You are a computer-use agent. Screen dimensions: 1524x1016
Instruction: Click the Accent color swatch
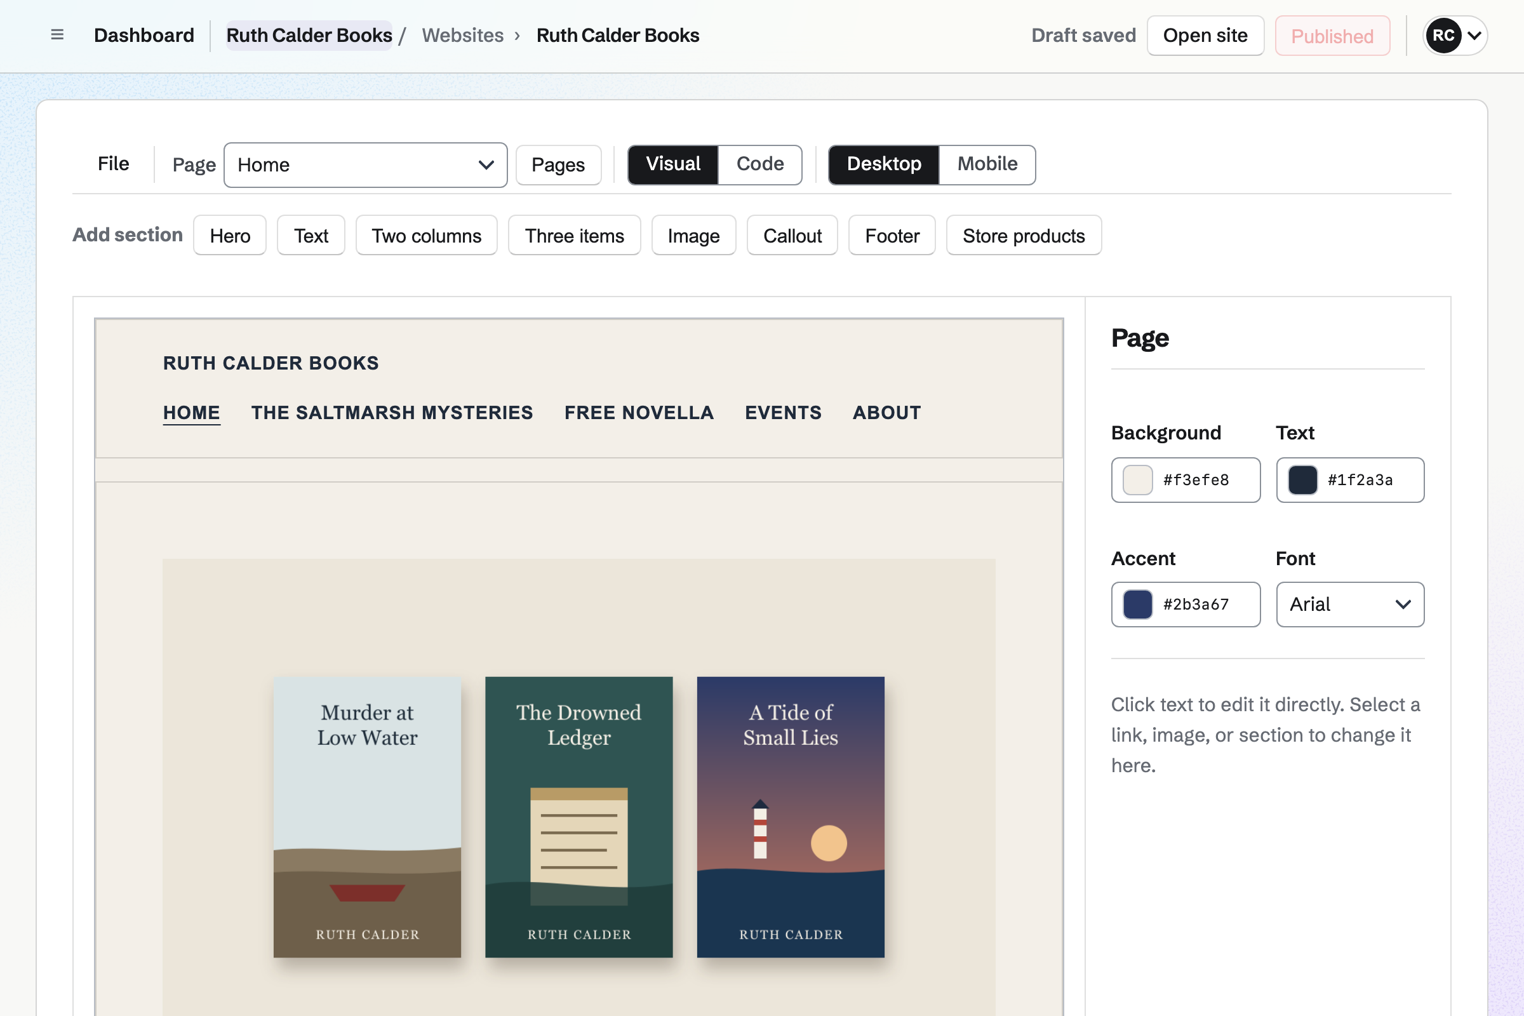pos(1138,605)
